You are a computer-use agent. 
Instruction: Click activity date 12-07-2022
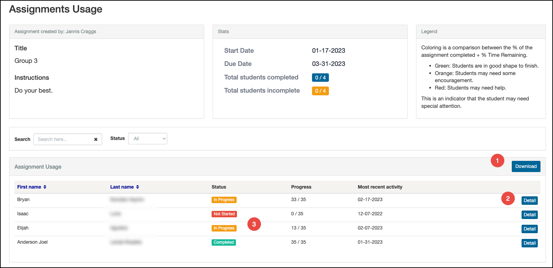370,214
